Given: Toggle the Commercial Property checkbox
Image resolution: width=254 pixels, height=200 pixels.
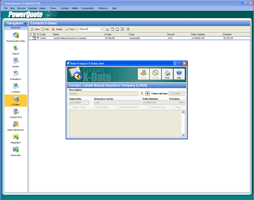Looking at the screenshot, I should tap(117, 107).
